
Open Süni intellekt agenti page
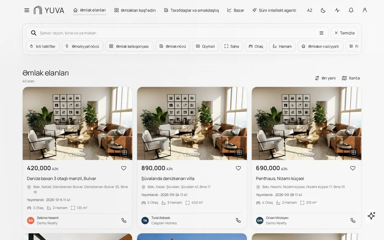(274, 10)
